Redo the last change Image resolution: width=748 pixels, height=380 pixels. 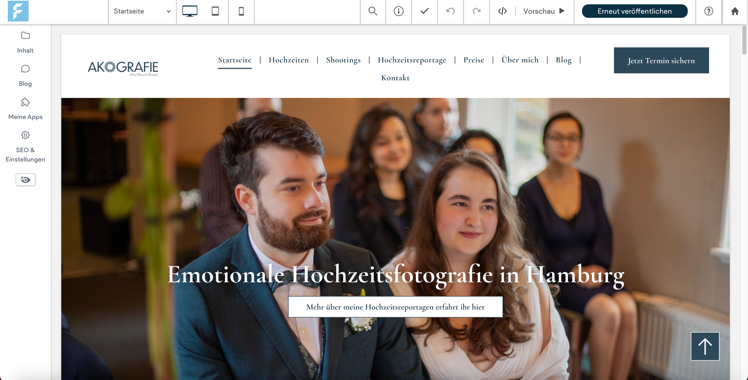pyautogui.click(x=476, y=11)
